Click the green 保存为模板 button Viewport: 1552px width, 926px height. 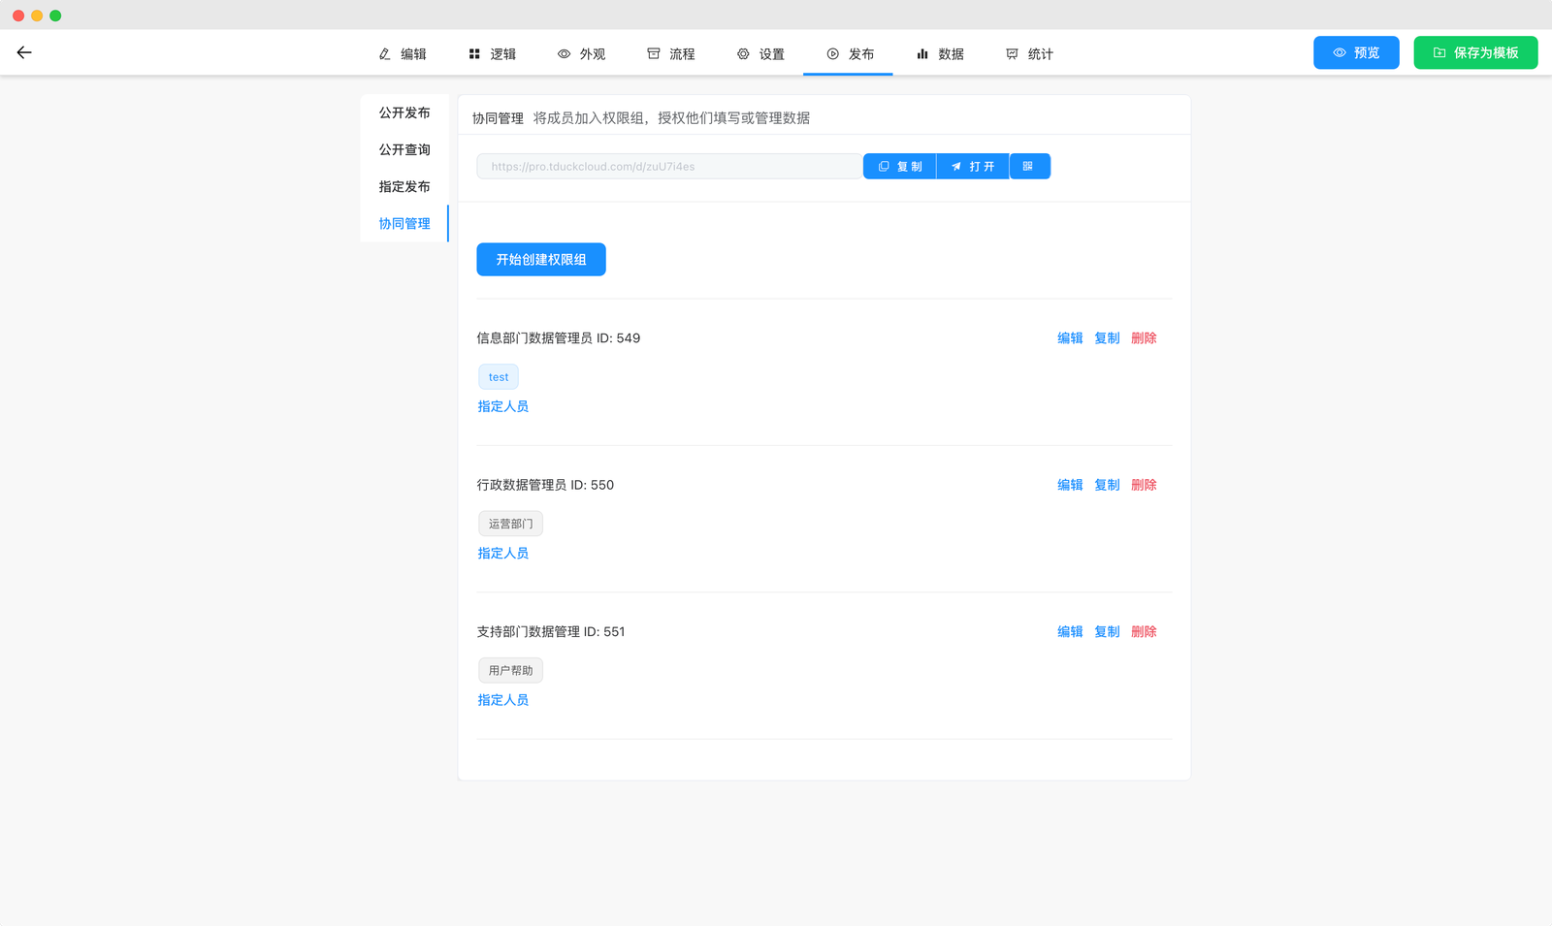click(1475, 52)
